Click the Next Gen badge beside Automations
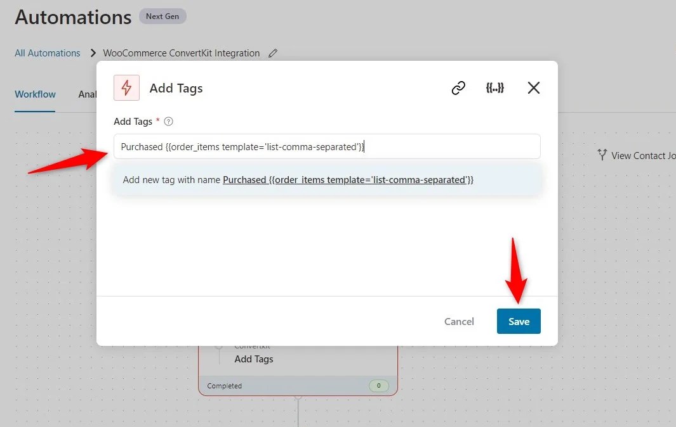The height and width of the screenshot is (427, 676). pyautogui.click(x=162, y=16)
